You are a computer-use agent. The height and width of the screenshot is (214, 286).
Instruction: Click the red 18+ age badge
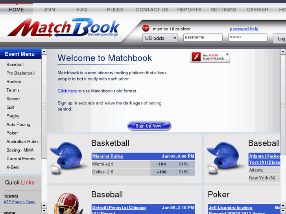[146, 28]
